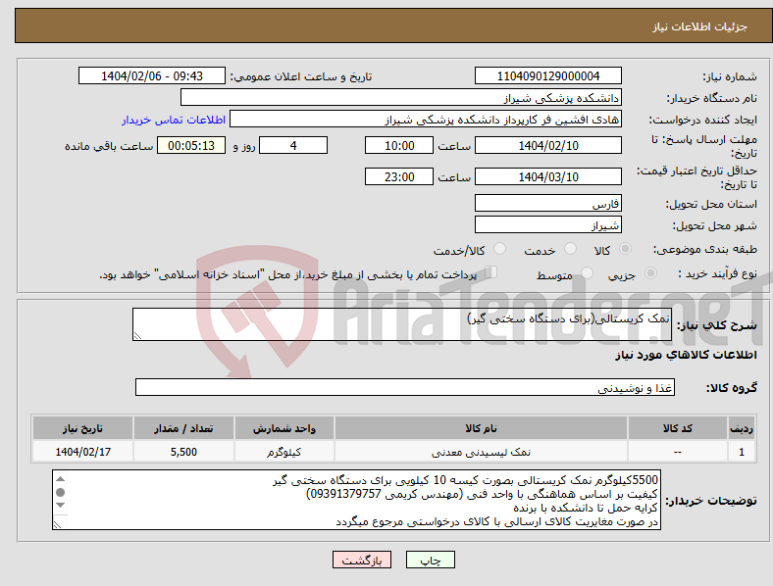This screenshot has height=586, width=773.
Task: Click the days remaining field showing 4
Action: 293,145
